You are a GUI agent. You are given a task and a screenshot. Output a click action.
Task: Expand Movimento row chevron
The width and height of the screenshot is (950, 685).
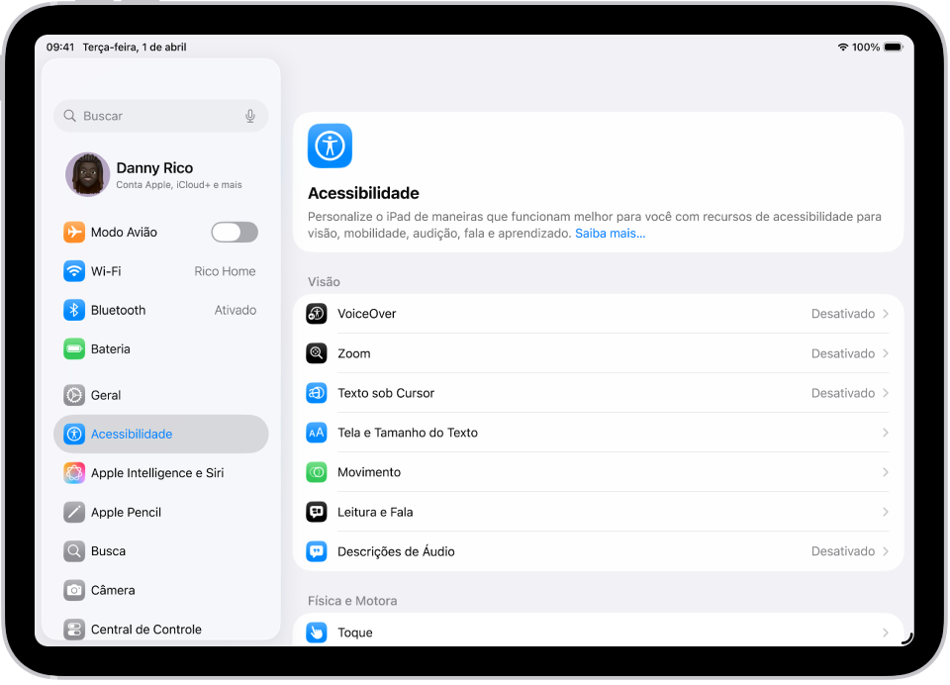(885, 472)
